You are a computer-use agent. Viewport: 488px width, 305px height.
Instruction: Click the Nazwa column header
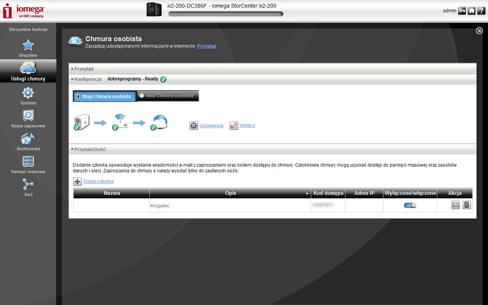point(112,193)
